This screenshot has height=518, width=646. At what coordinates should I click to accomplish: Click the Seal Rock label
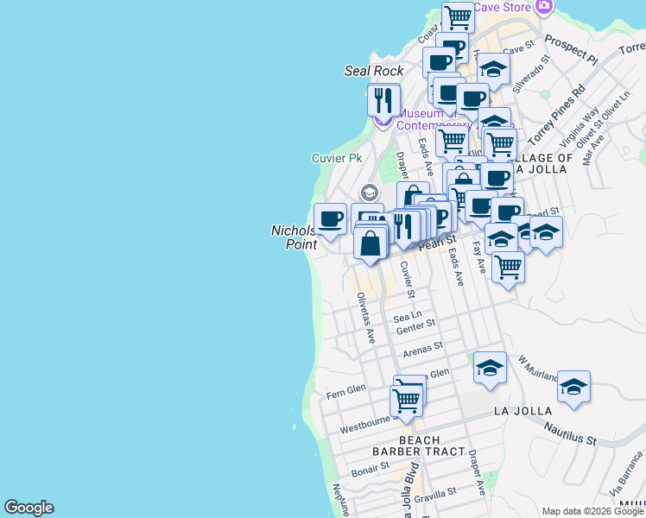coord(374,71)
